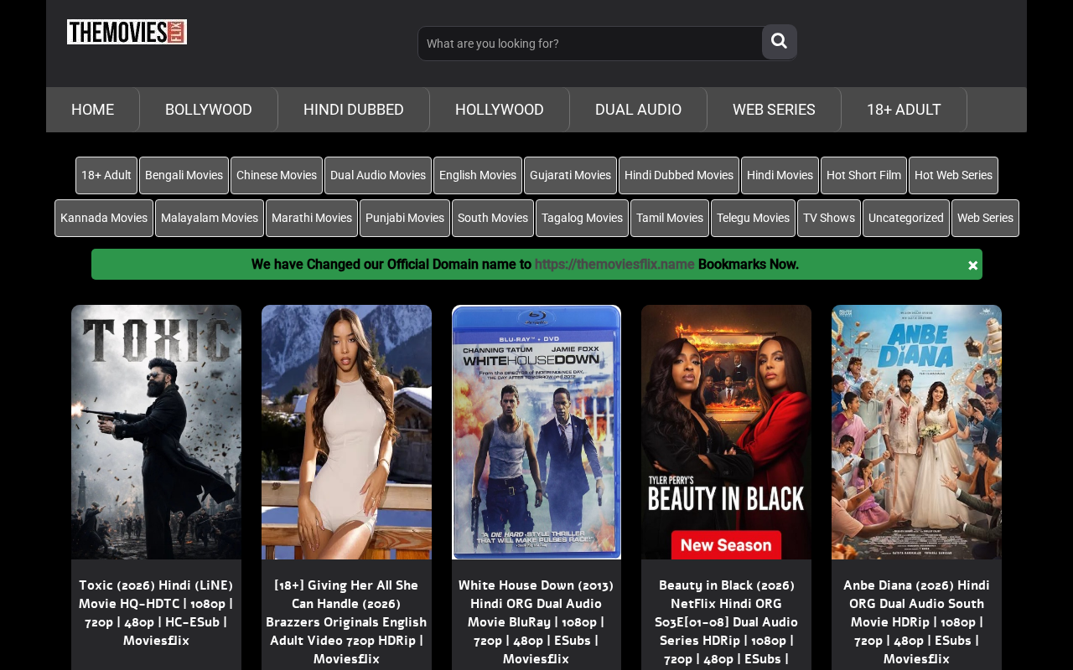Choose Tagalog Movies category

click(582, 218)
